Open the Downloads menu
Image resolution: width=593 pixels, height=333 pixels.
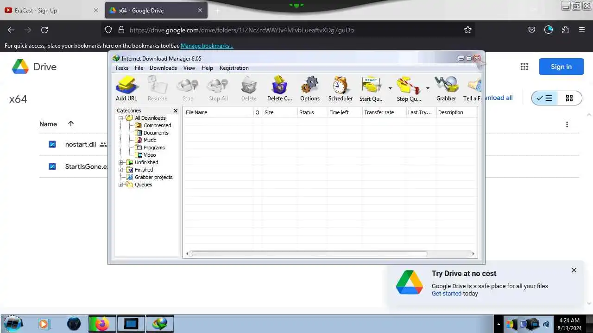coord(163,68)
